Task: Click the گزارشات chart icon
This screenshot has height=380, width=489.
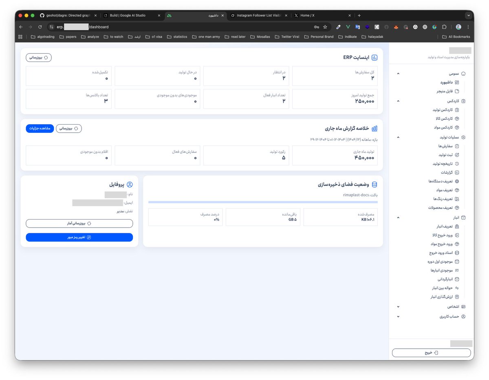Action: (457, 173)
